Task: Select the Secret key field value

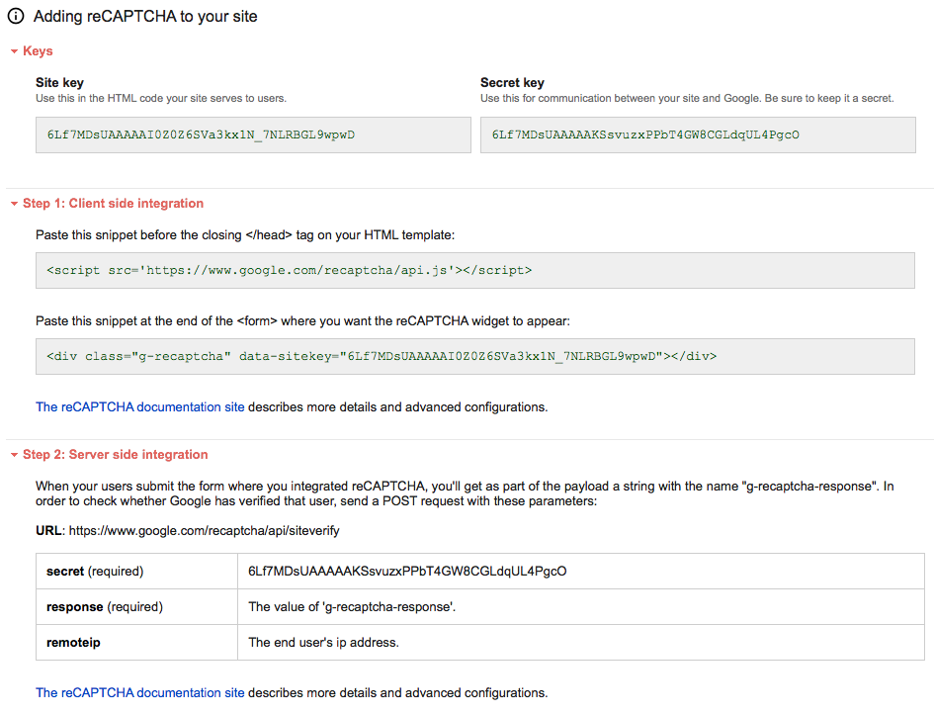Action: 698,134
